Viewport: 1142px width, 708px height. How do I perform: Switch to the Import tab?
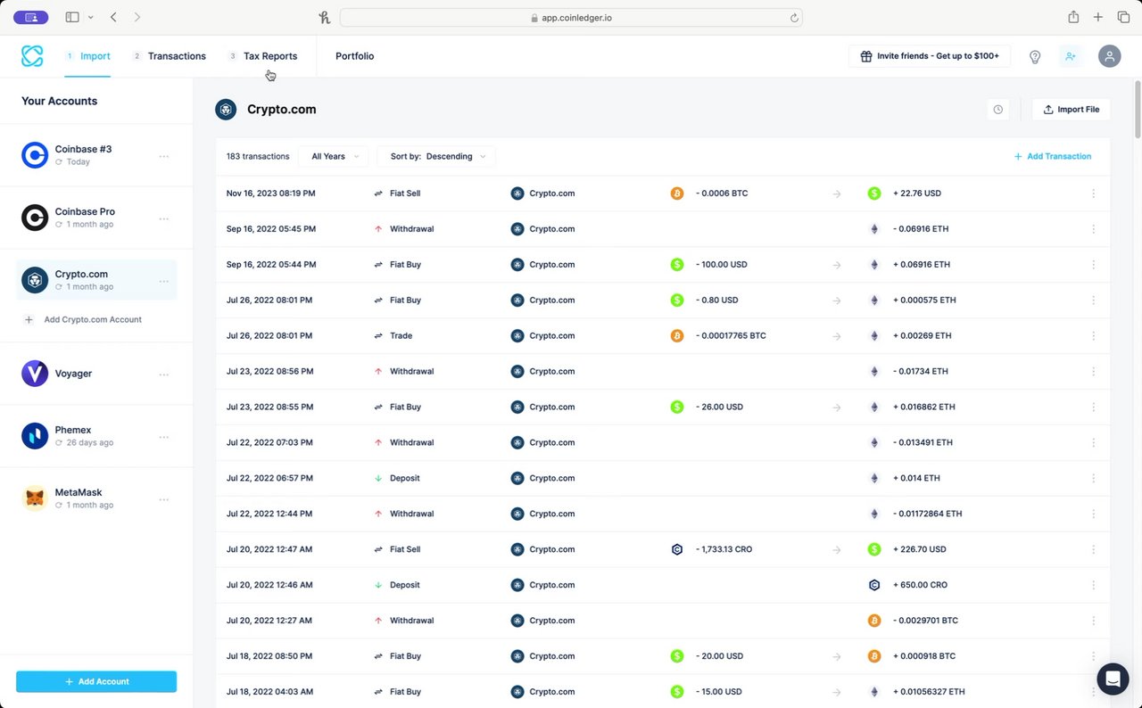pos(87,56)
